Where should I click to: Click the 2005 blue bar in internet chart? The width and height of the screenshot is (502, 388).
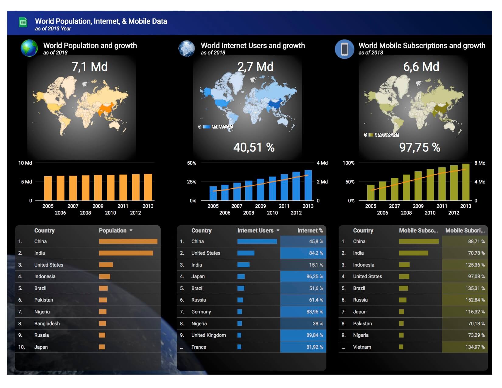(213, 194)
